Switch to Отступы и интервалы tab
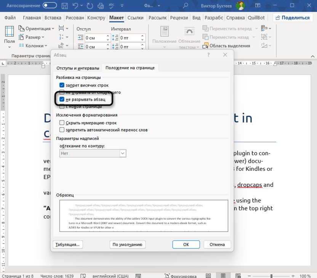Screen dimensions: 317x278 point(78,68)
